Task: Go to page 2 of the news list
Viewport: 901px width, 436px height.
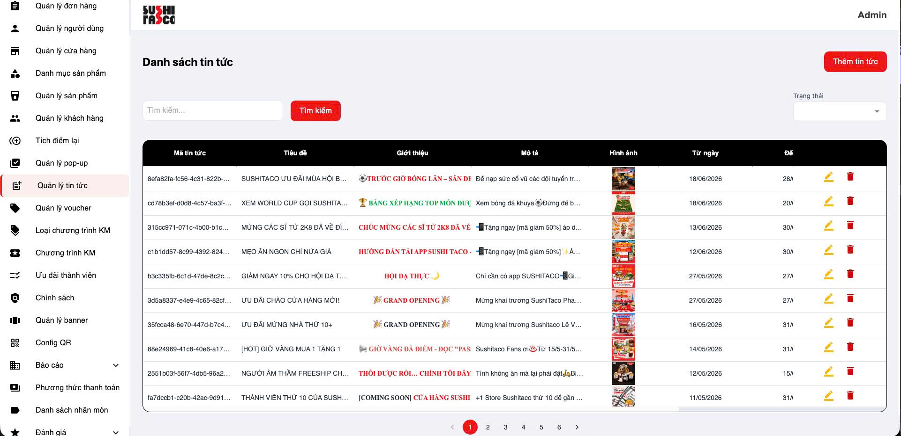Action: pos(488,427)
